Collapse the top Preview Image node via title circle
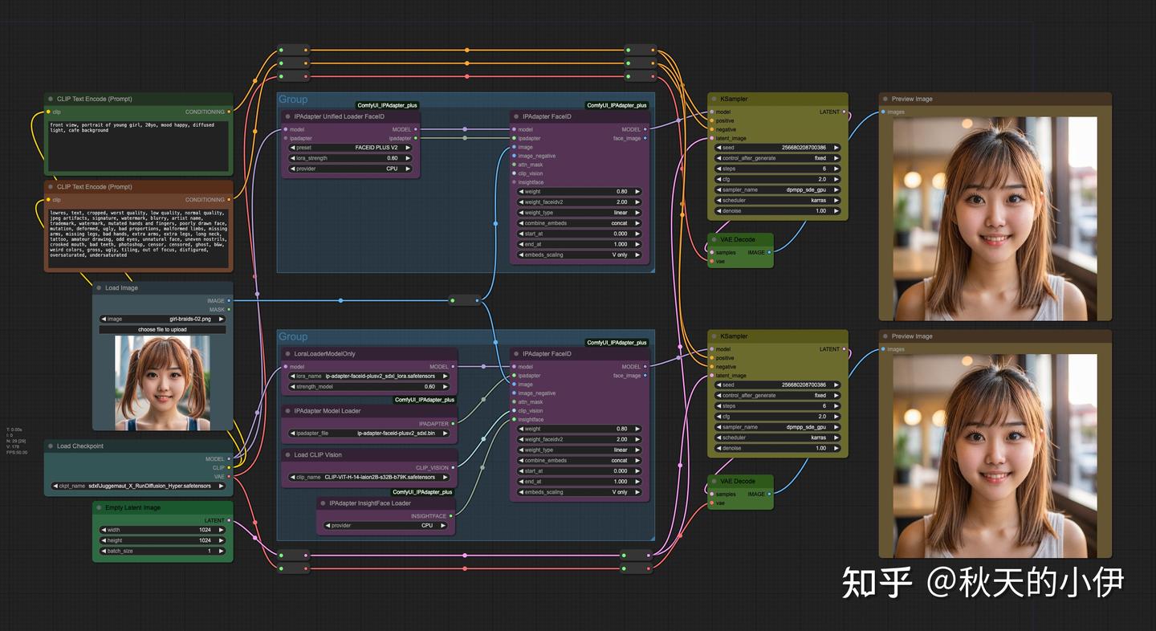Viewport: 1156px width, 631px height. coord(886,98)
